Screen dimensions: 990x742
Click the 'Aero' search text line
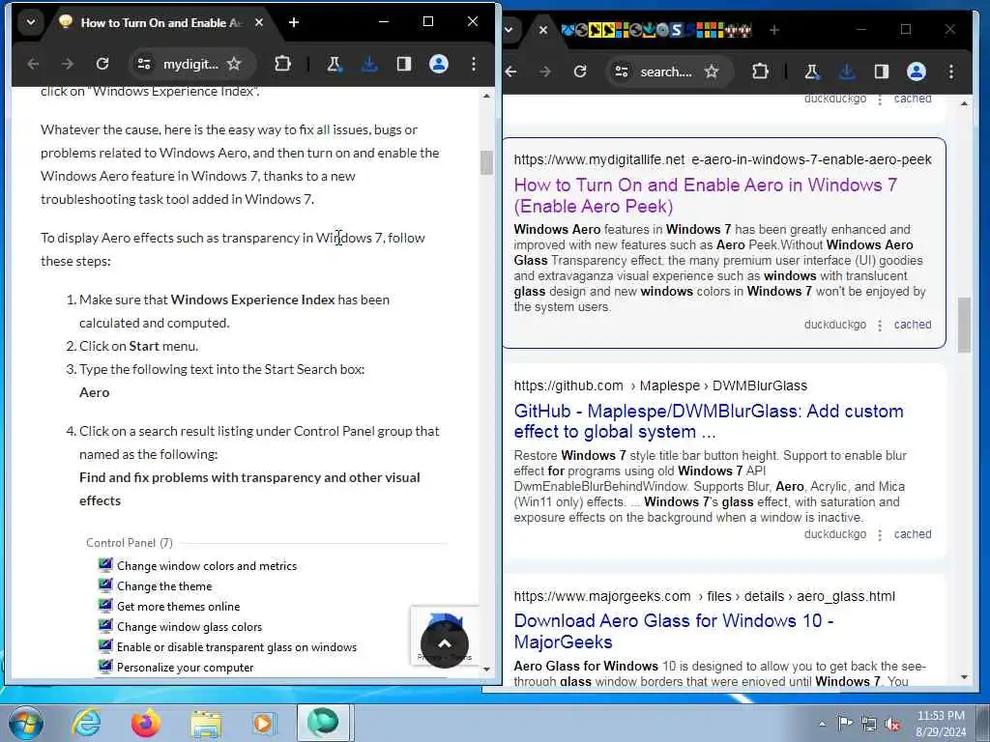(x=94, y=392)
